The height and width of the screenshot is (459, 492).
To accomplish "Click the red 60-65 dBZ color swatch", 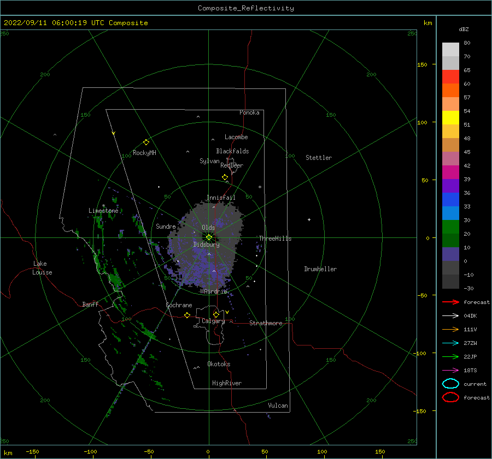I will pyautogui.click(x=450, y=77).
